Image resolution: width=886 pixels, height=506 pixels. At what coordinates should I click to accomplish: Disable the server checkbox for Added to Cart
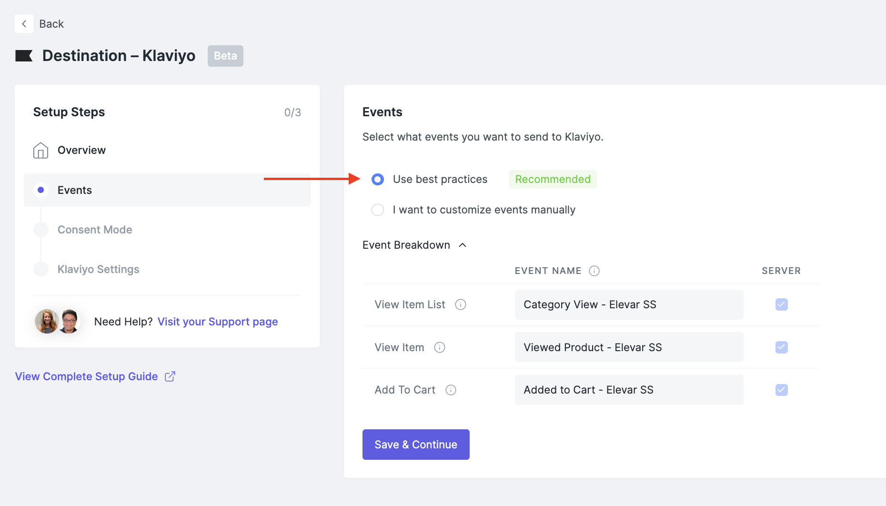(x=781, y=390)
